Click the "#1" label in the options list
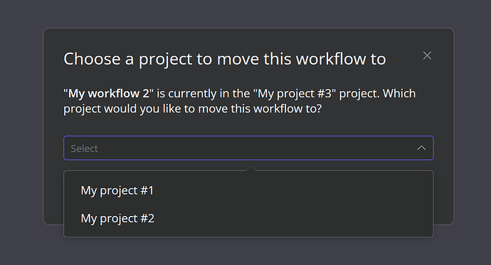The image size is (491, 265). click(147, 190)
